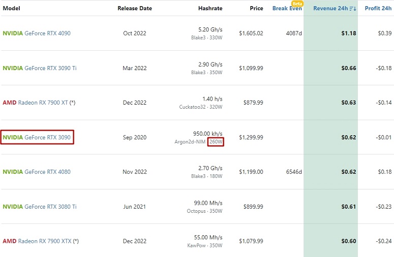Click the Model column header
The image size is (394, 257).
[11, 8]
